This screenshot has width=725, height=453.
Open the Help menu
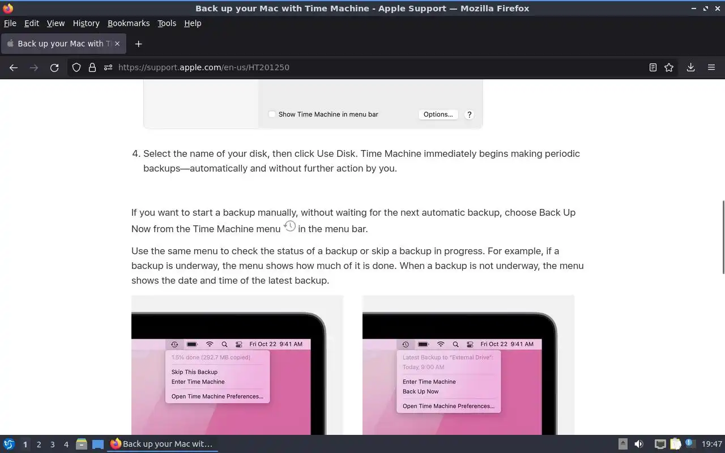click(x=193, y=23)
